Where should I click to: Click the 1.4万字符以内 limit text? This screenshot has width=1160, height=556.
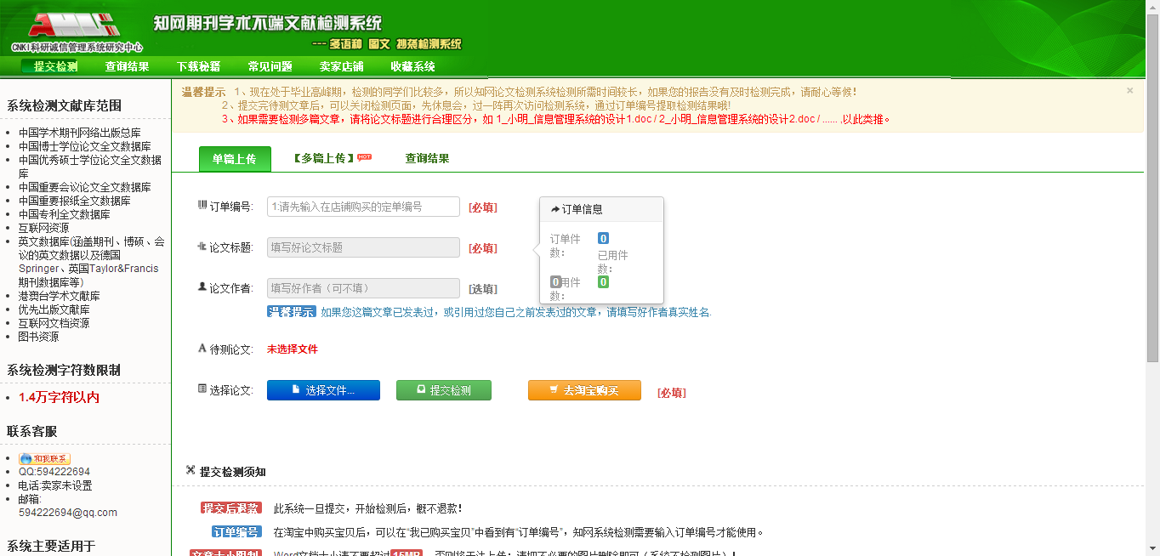coord(60,398)
